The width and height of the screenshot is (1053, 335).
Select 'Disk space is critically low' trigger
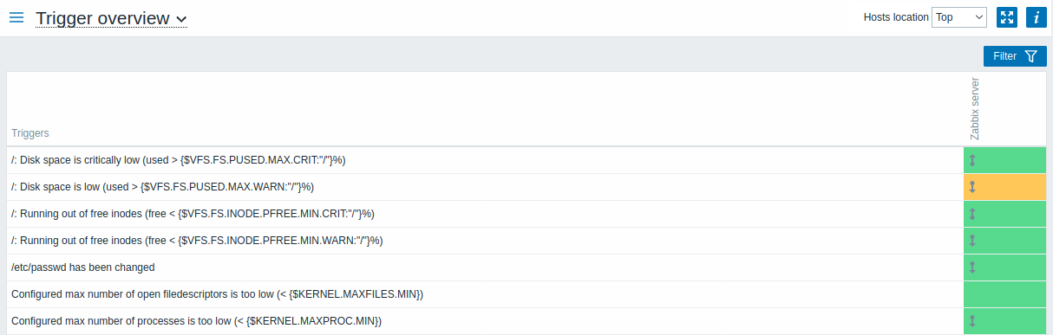point(179,160)
